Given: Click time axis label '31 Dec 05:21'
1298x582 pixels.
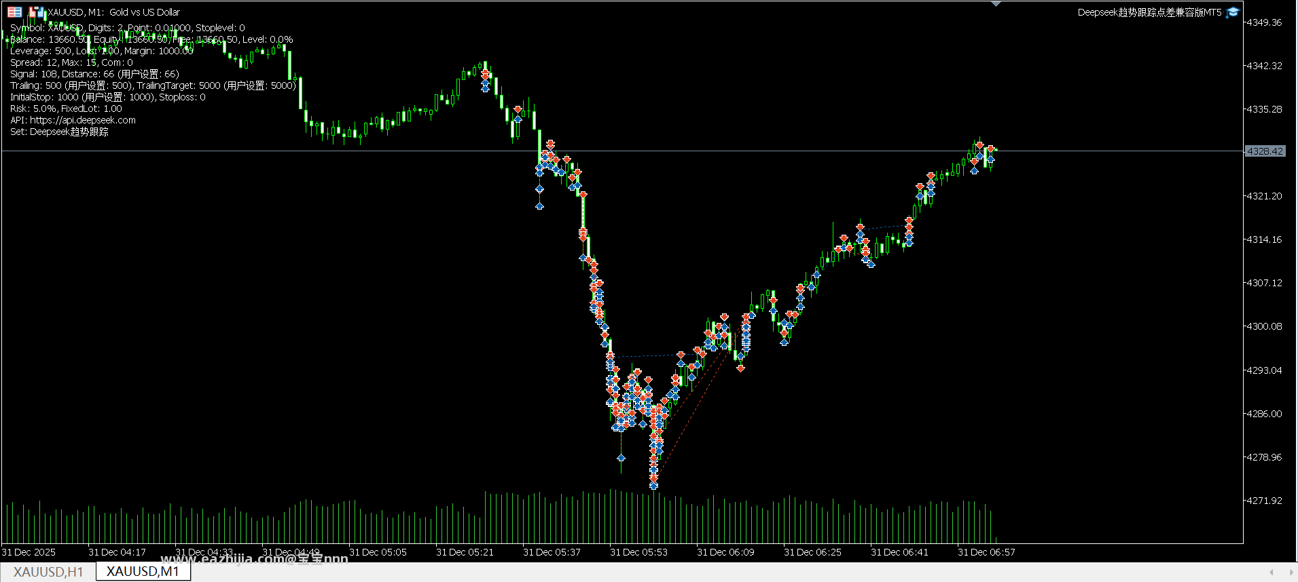Looking at the screenshot, I should 465,552.
